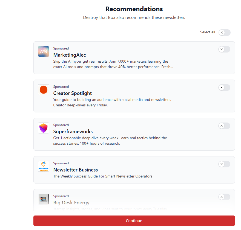Open the Superframeworks newsletter title
The width and height of the screenshot is (241, 230).
pyautogui.click(x=73, y=132)
